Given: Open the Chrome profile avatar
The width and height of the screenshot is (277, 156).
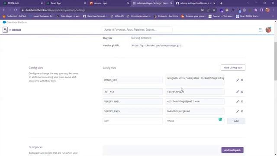Looking at the screenshot, I should 267,10.
